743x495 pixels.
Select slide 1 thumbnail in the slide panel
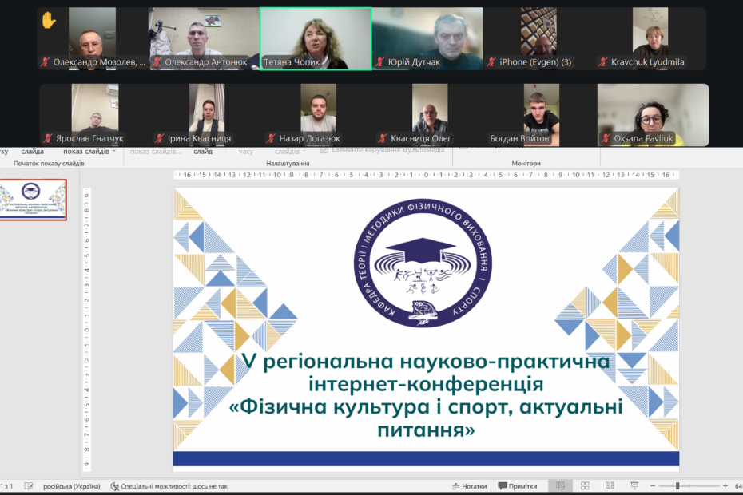point(34,200)
